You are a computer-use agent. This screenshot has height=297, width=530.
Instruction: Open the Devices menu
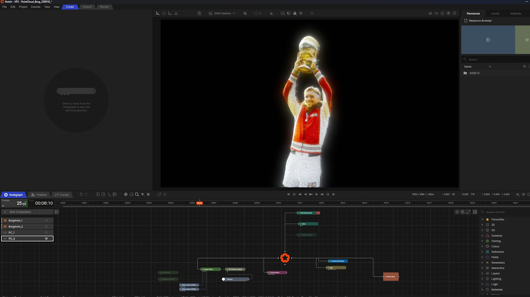(x=36, y=7)
